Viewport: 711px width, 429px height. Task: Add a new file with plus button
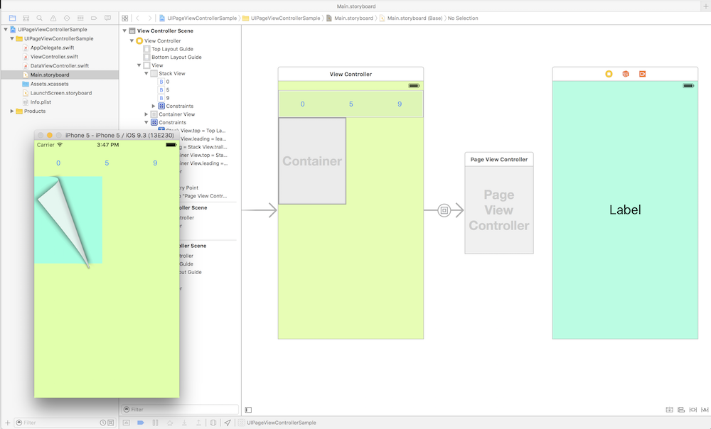click(7, 423)
